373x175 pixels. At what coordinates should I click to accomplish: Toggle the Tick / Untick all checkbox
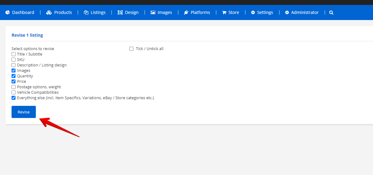pos(132,49)
